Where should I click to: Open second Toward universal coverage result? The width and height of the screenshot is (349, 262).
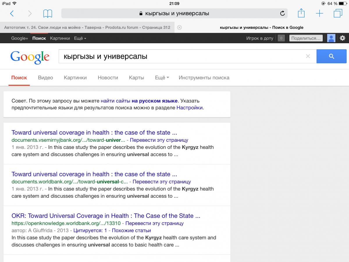point(94,174)
